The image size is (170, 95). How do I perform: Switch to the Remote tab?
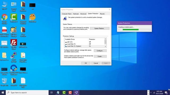click(x=102, y=14)
